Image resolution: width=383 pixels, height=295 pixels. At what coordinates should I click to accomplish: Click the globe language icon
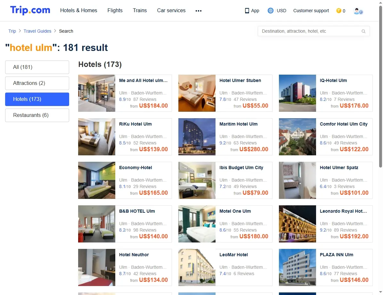pyautogui.click(x=270, y=11)
